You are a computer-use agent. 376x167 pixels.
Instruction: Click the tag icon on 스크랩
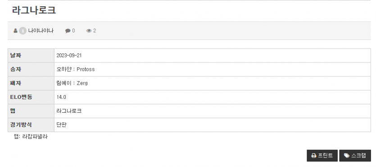coord(346,156)
